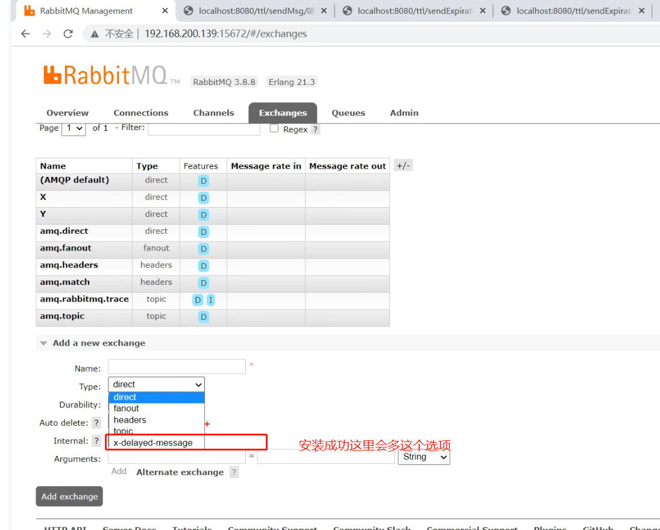Open the exchange Type dropdown

tap(156, 384)
